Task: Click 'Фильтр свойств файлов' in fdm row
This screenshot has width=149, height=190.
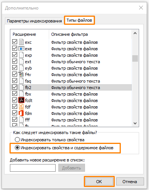Action: coord(74,113)
